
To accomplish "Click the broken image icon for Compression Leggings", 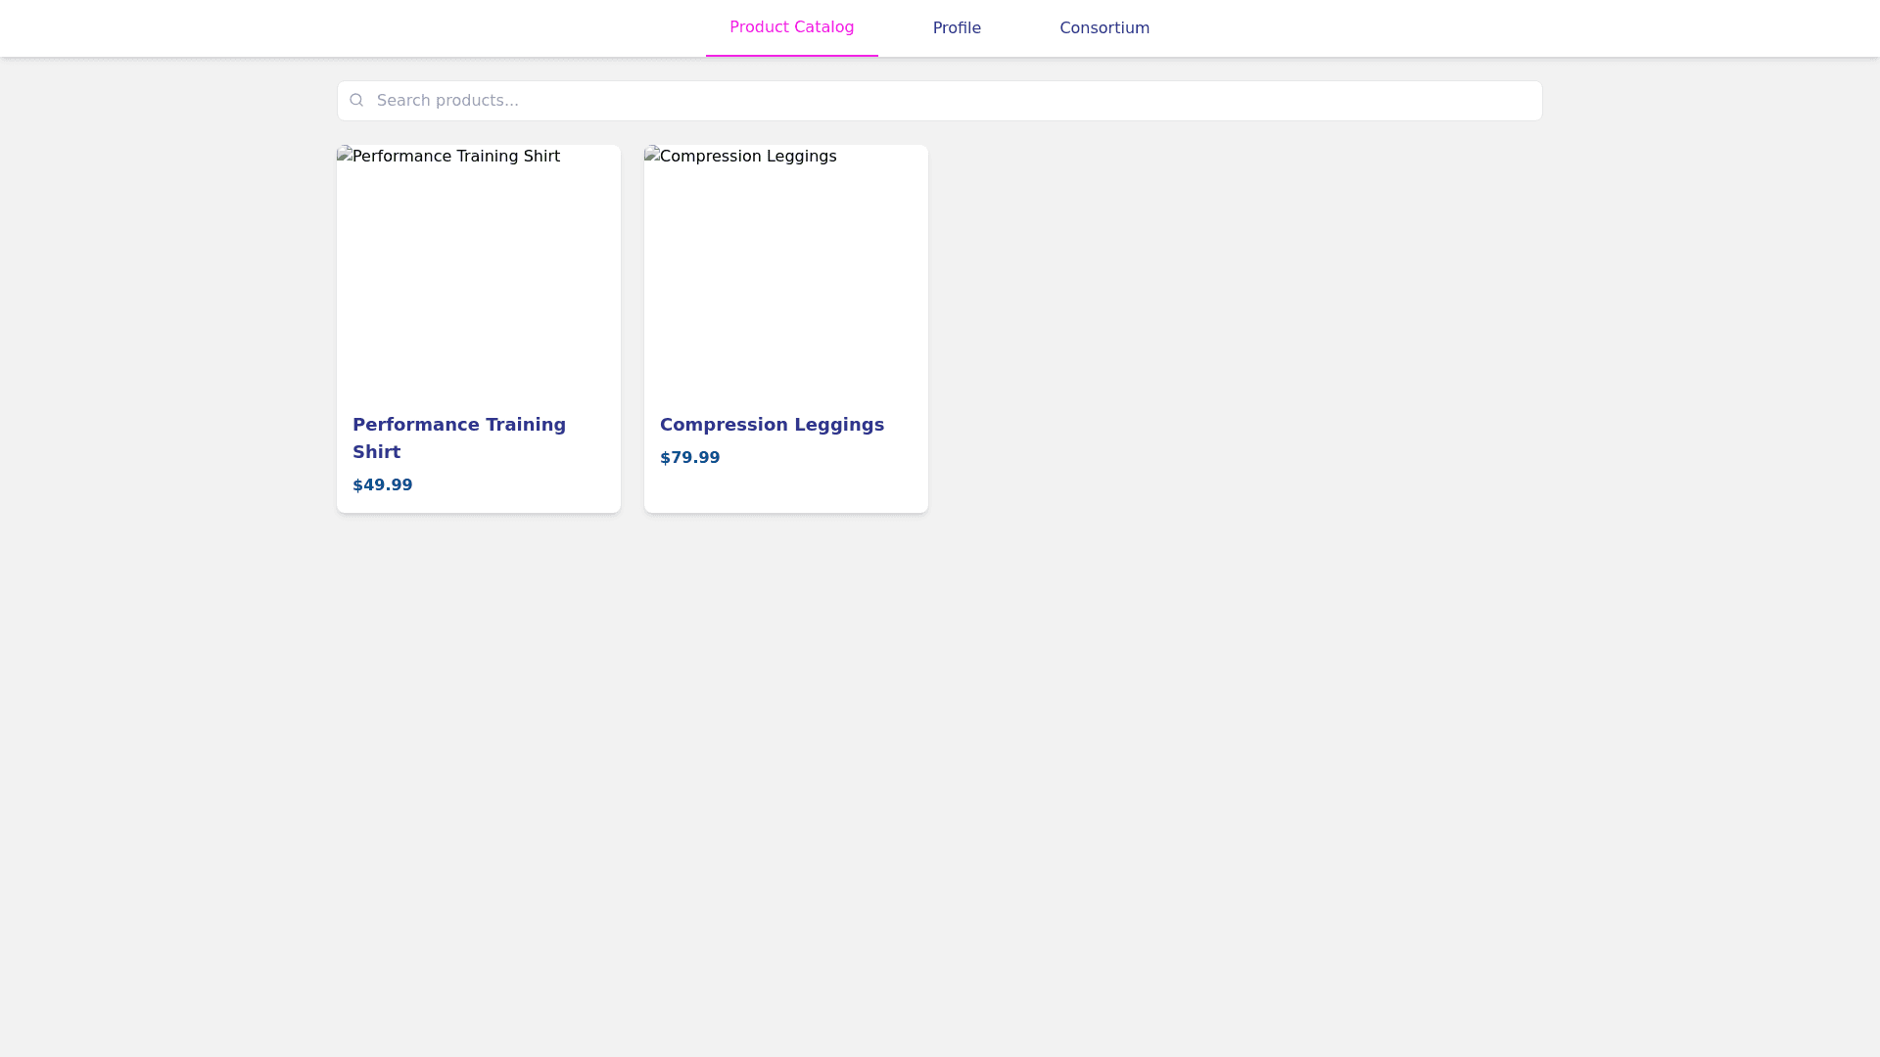I will pyautogui.click(x=651, y=155).
